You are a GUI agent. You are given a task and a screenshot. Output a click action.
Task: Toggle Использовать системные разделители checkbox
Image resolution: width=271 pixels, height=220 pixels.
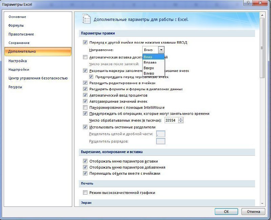click(85, 127)
